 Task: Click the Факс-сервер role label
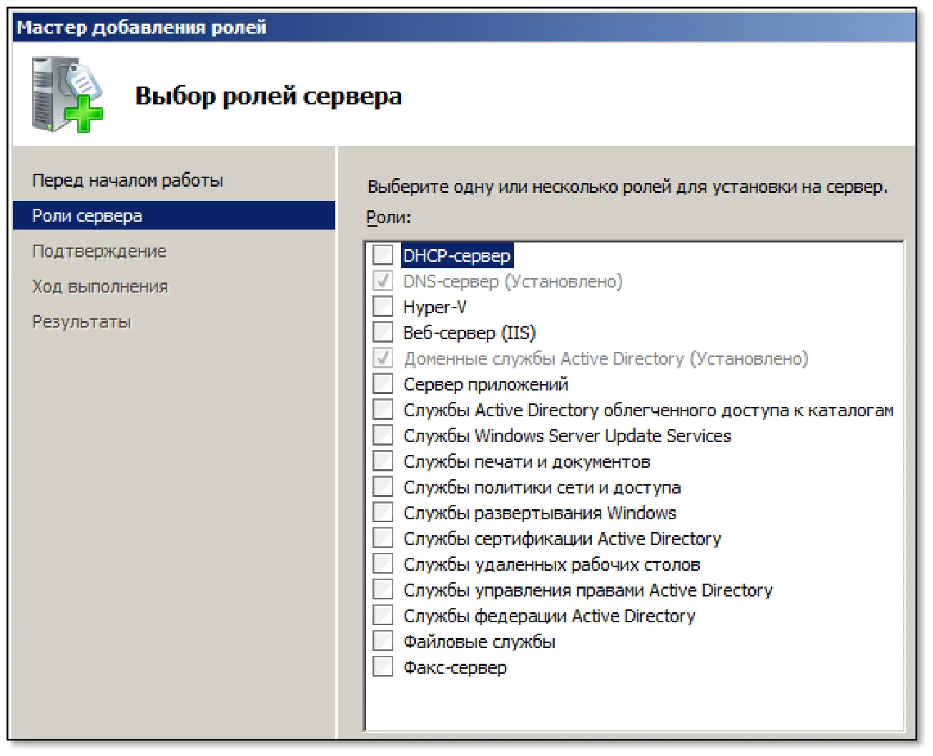click(455, 667)
